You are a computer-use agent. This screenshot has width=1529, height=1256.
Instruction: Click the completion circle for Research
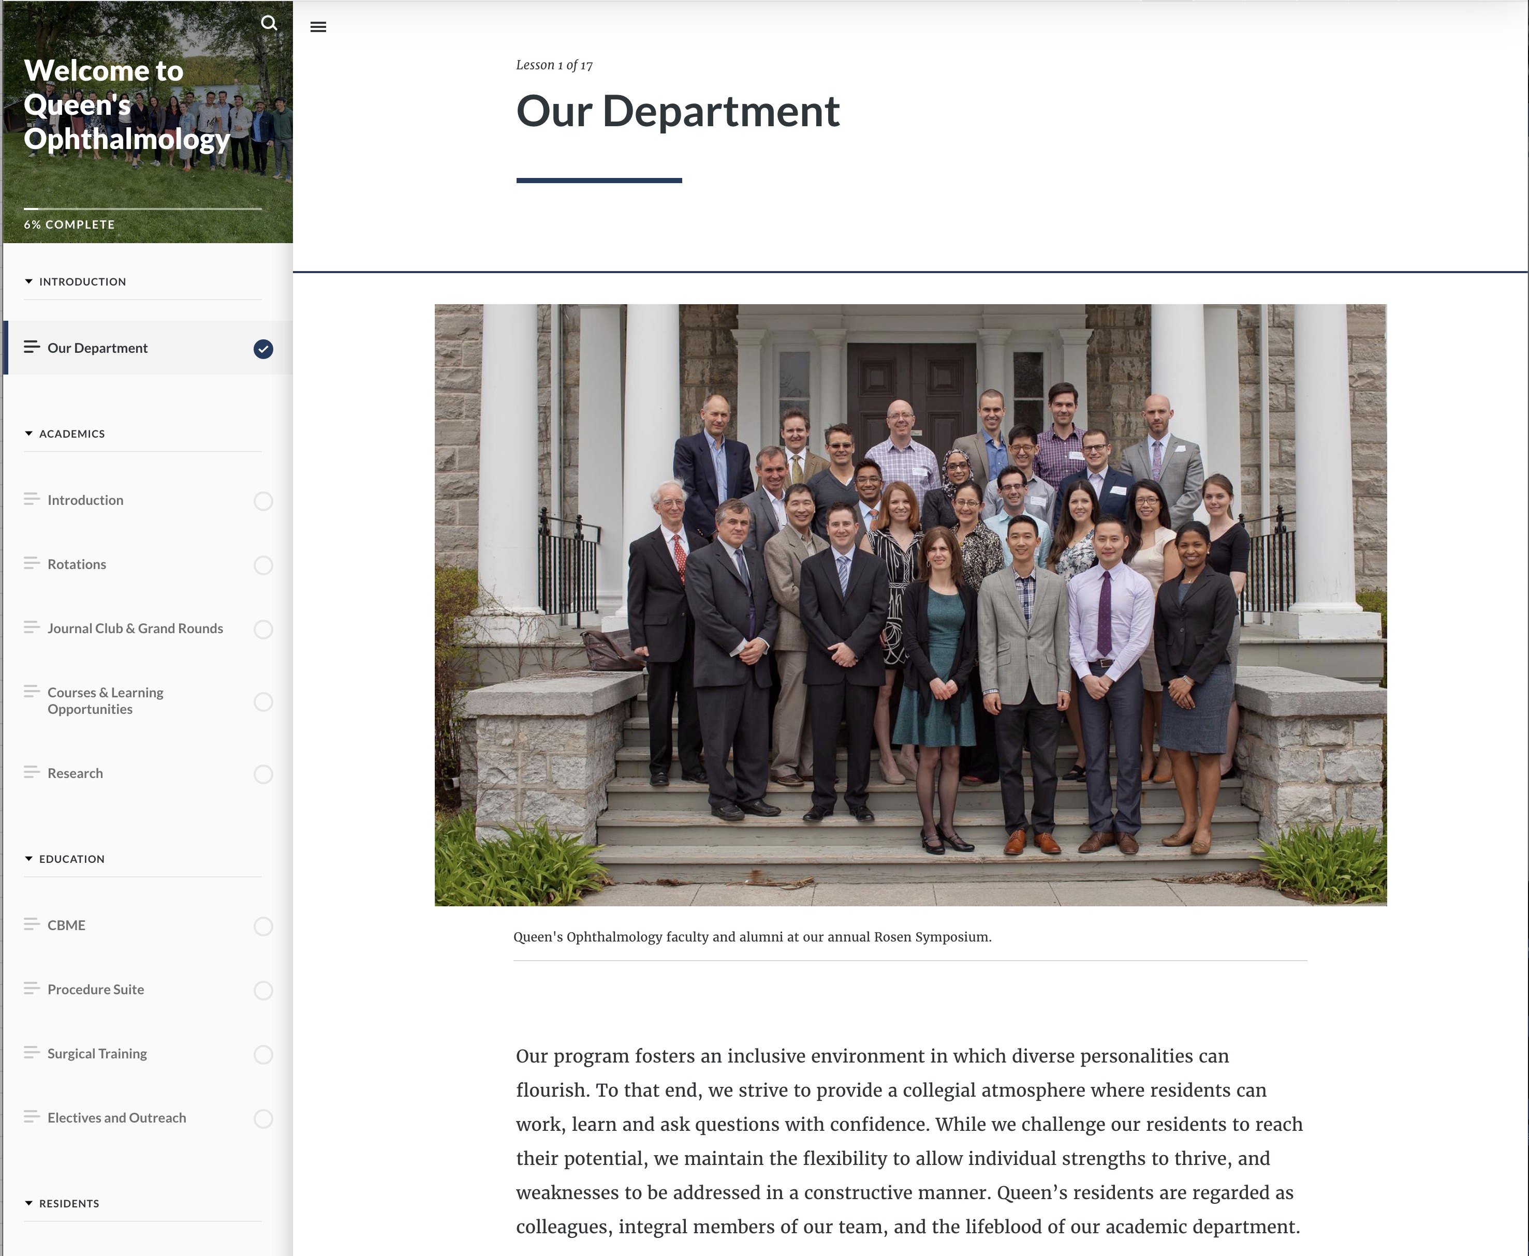coord(263,774)
